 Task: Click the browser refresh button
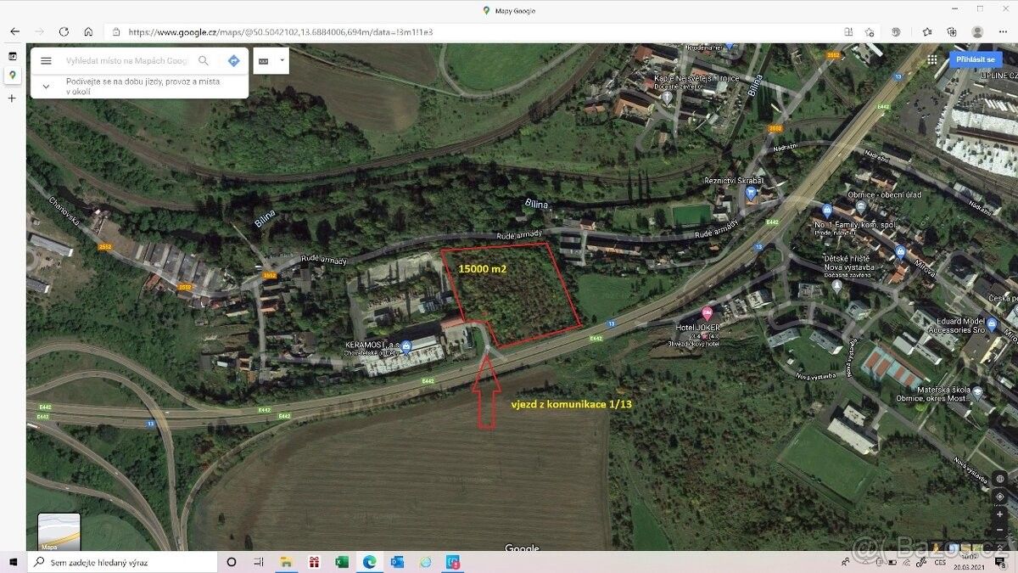coord(64,31)
